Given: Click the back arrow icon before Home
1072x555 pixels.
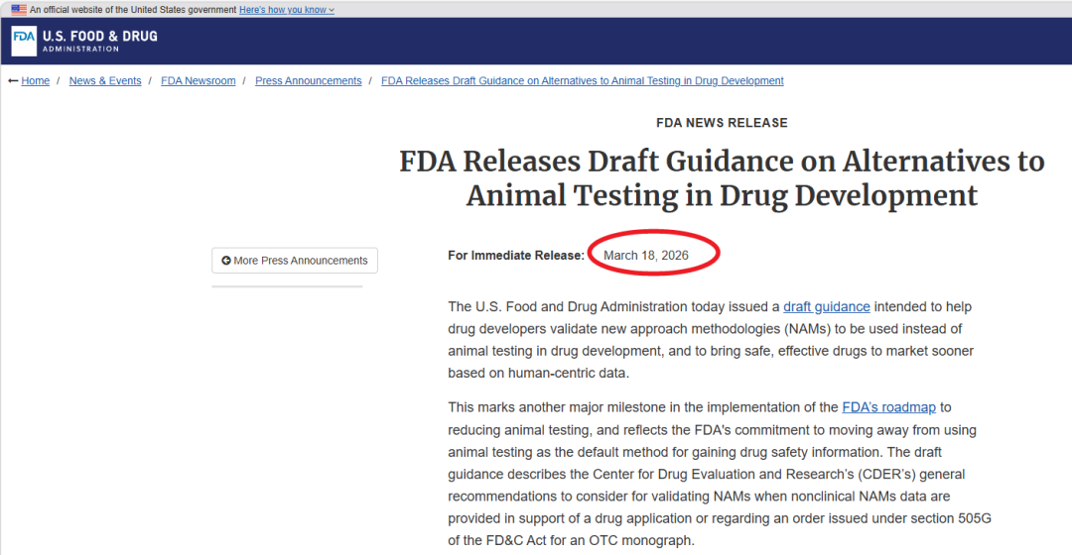Looking at the screenshot, I should coord(13,81).
